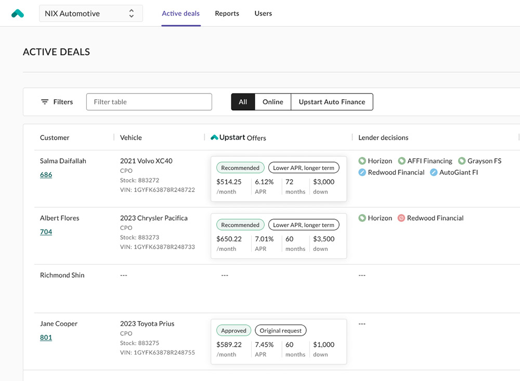Click Stock: 883275 text
Screen dimensions: 520x381
point(139,343)
